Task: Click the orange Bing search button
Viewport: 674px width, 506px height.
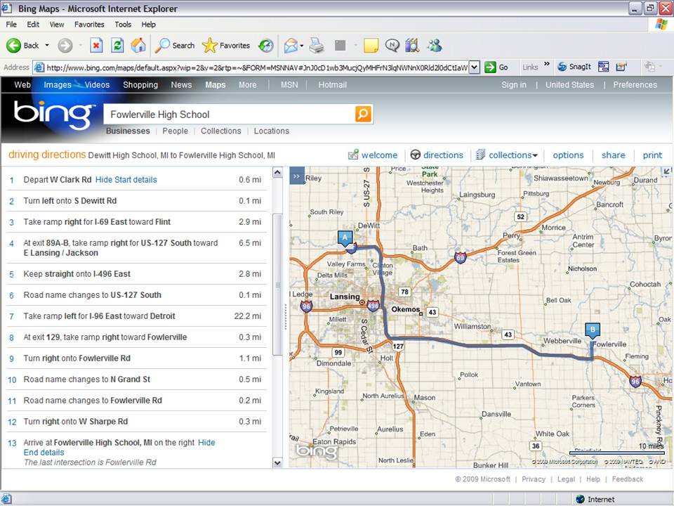Action: click(363, 114)
